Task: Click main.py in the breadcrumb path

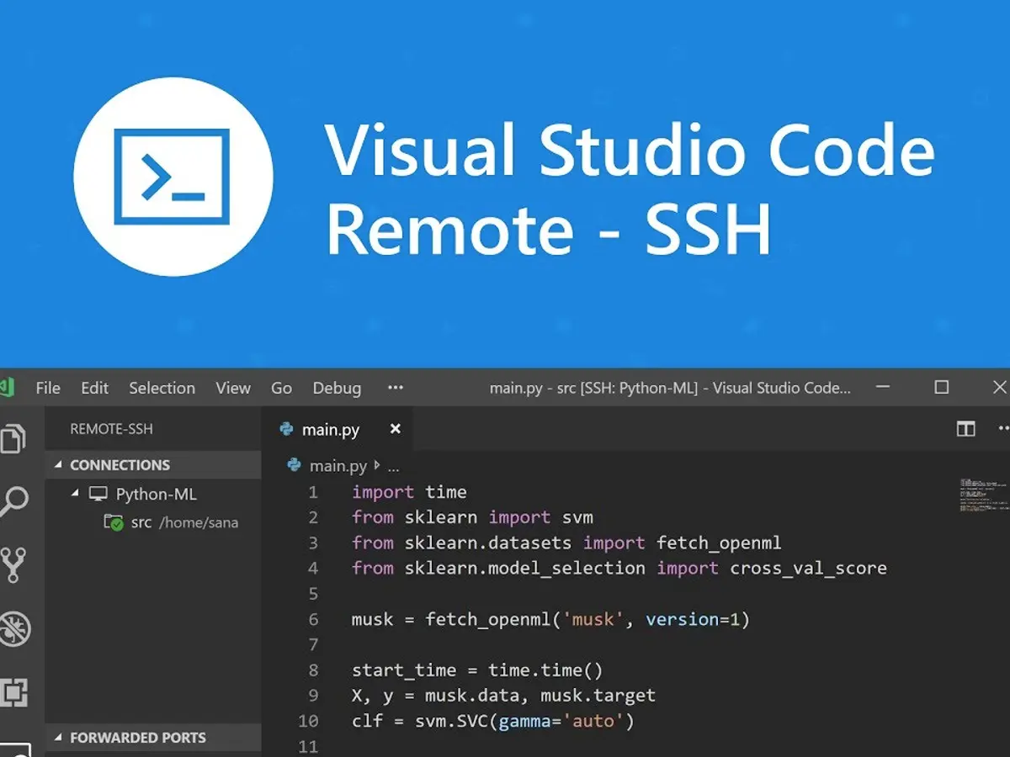Action: point(338,465)
